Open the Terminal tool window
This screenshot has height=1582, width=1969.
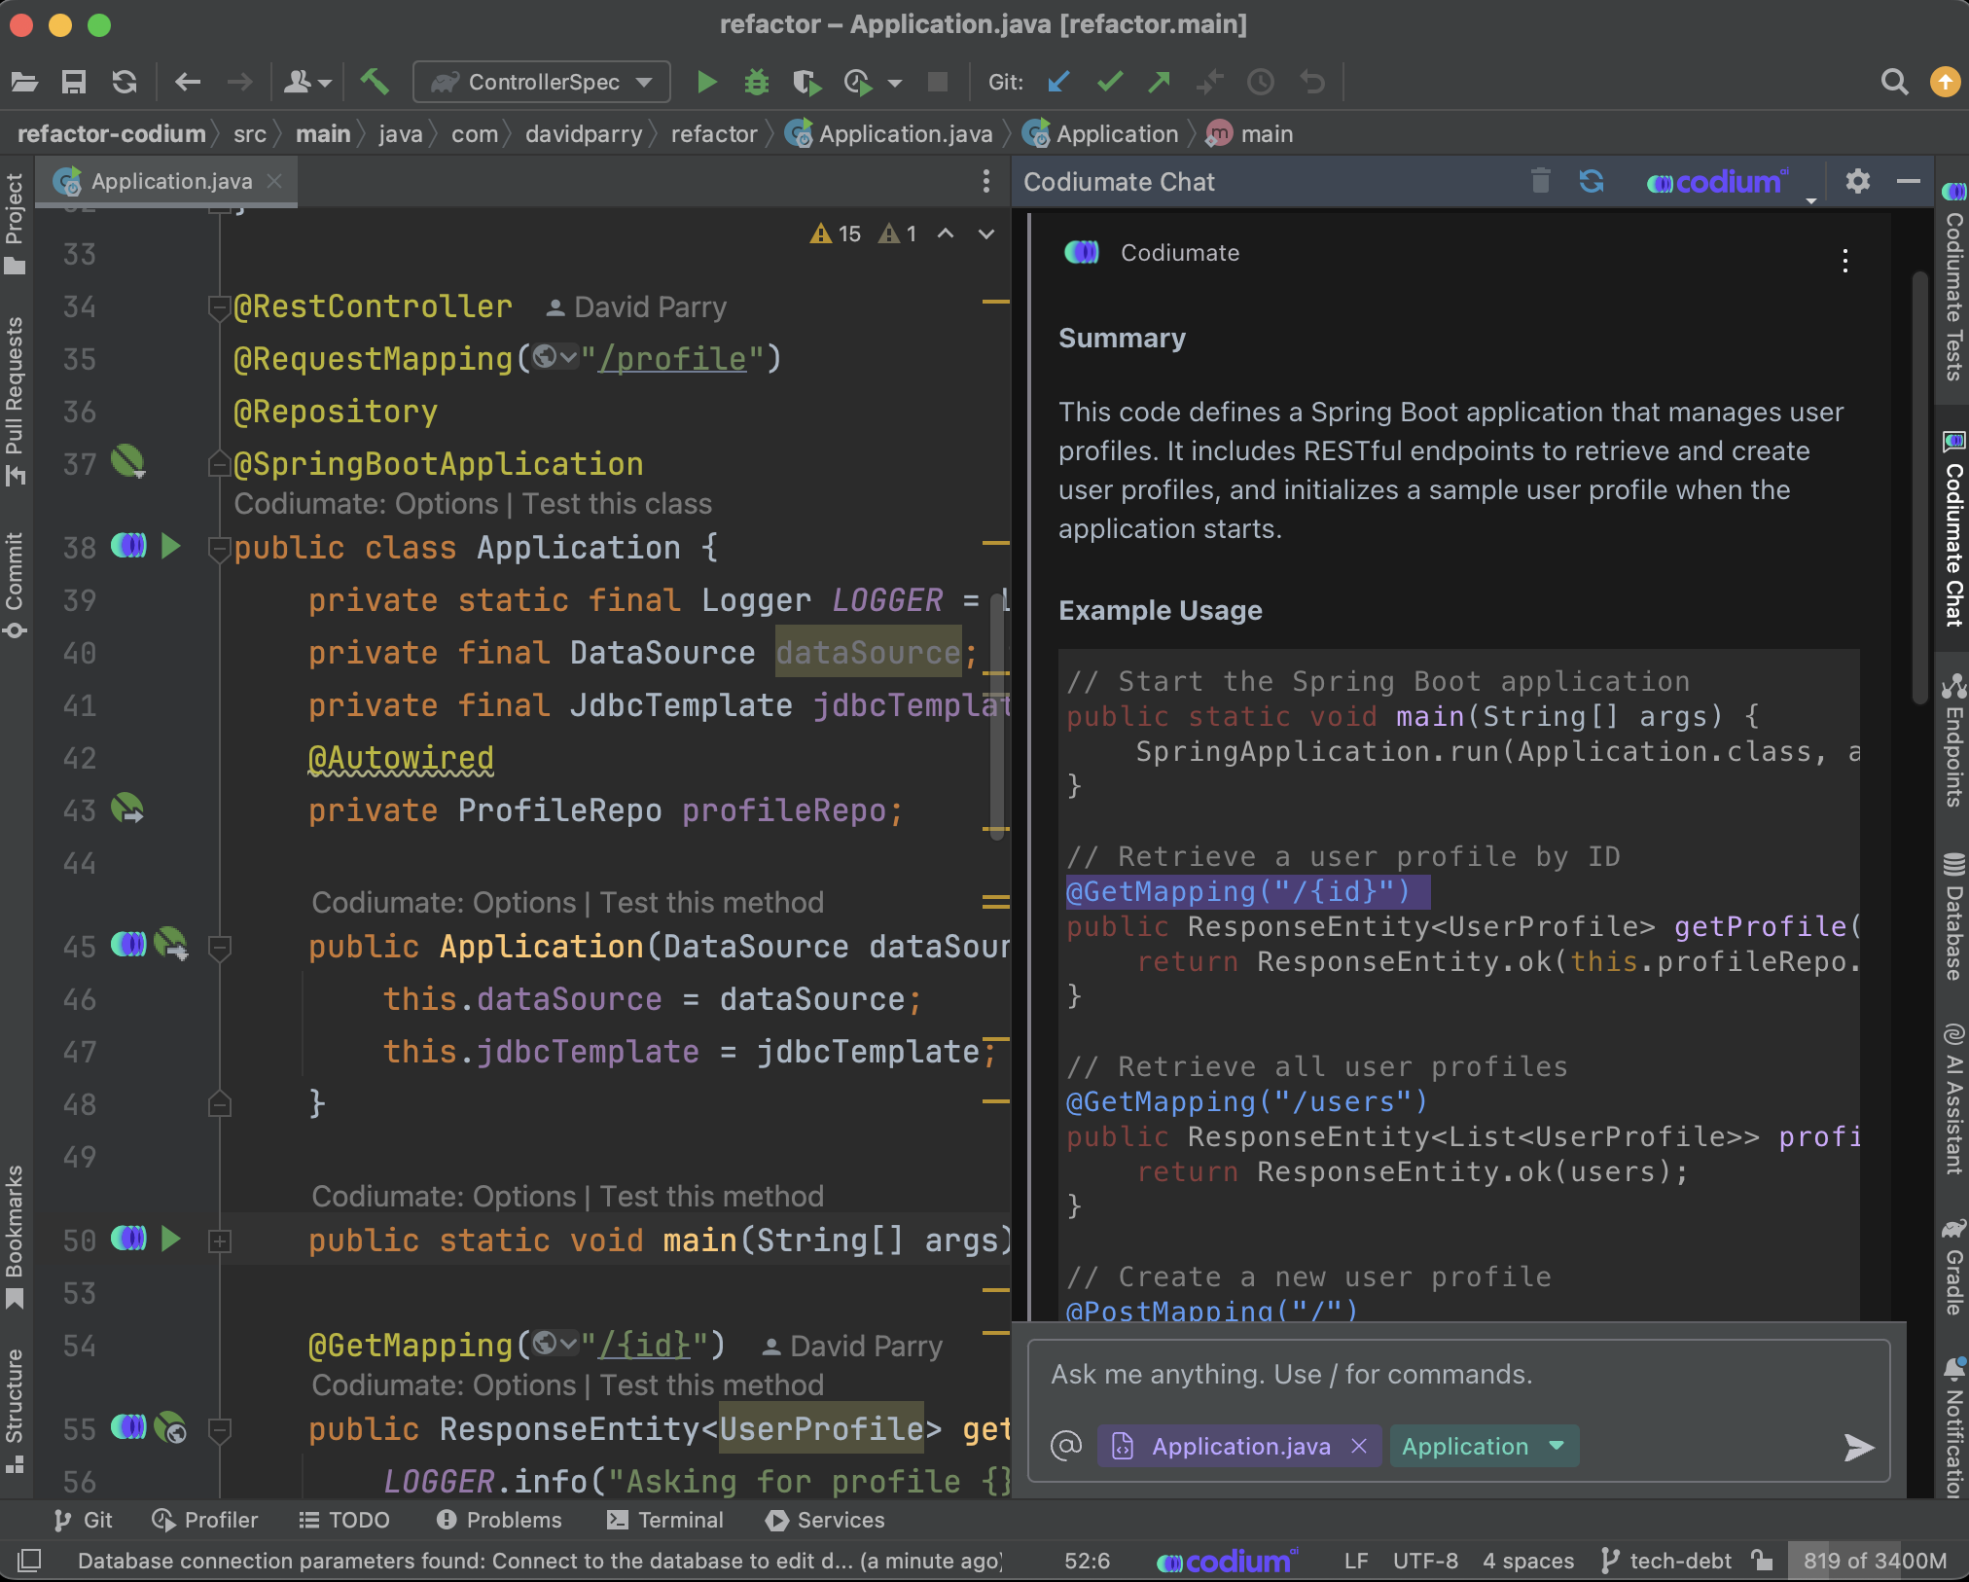coord(664,1520)
